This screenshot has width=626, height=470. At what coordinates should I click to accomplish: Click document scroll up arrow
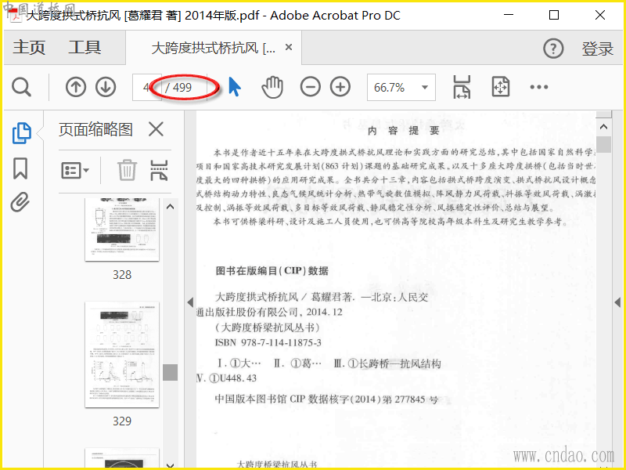[603, 127]
